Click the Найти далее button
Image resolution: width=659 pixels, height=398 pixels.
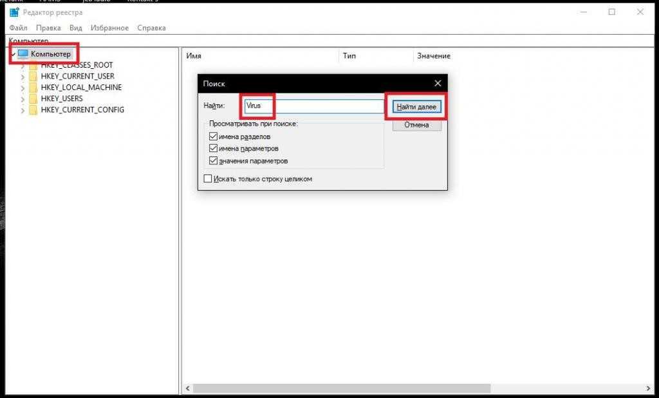pyautogui.click(x=416, y=107)
